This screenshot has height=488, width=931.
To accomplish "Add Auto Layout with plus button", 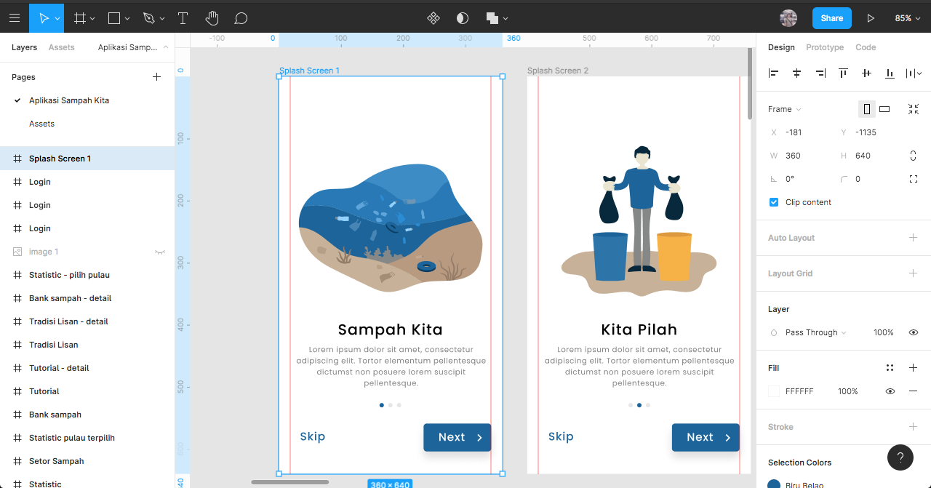I will (913, 237).
